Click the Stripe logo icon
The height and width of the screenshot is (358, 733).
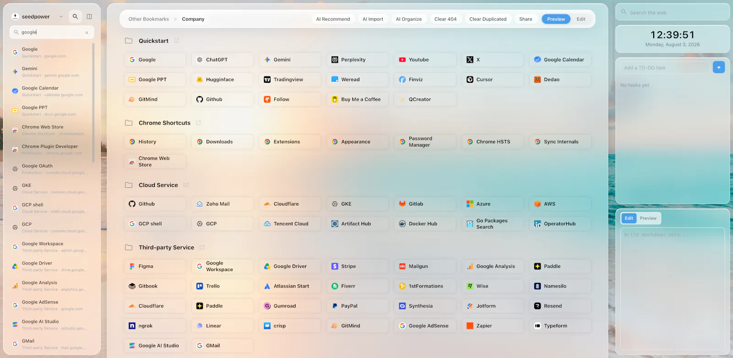pyautogui.click(x=335, y=266)
